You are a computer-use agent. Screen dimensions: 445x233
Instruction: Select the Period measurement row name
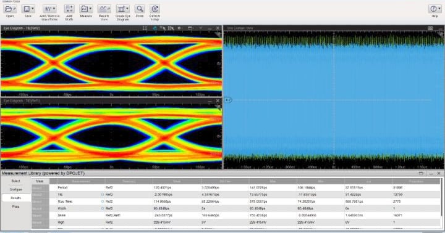[62, 187]
